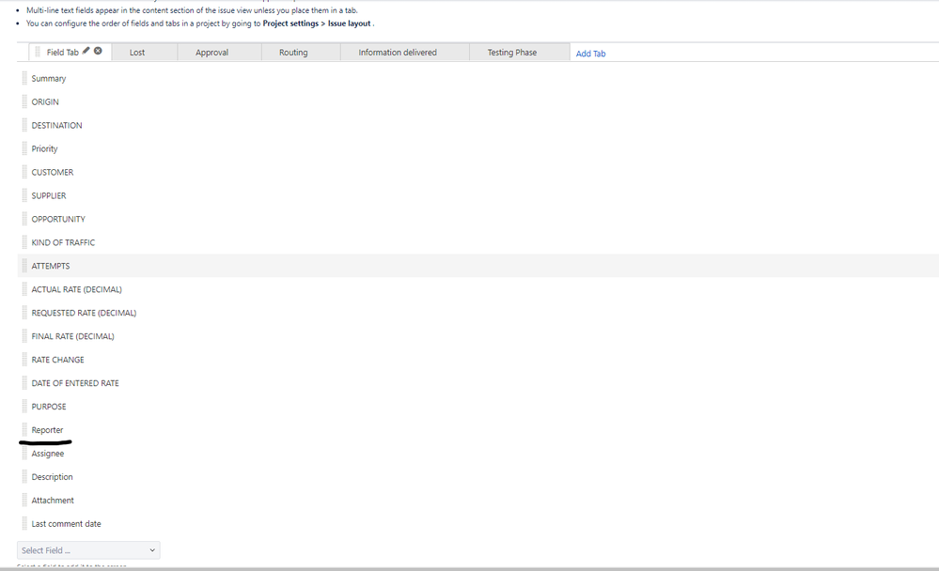939x571 pixels.
Task: Grab the drag handle beside ACTUAL RATE (DECIMAL)
Action: click(24, 289)
